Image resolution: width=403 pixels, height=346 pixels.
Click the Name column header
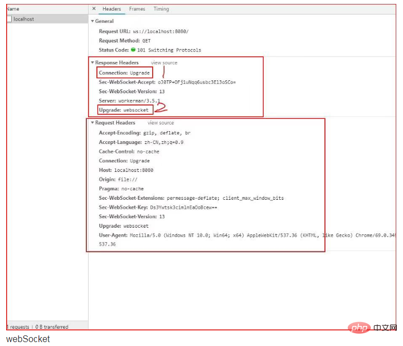[13, 9]
